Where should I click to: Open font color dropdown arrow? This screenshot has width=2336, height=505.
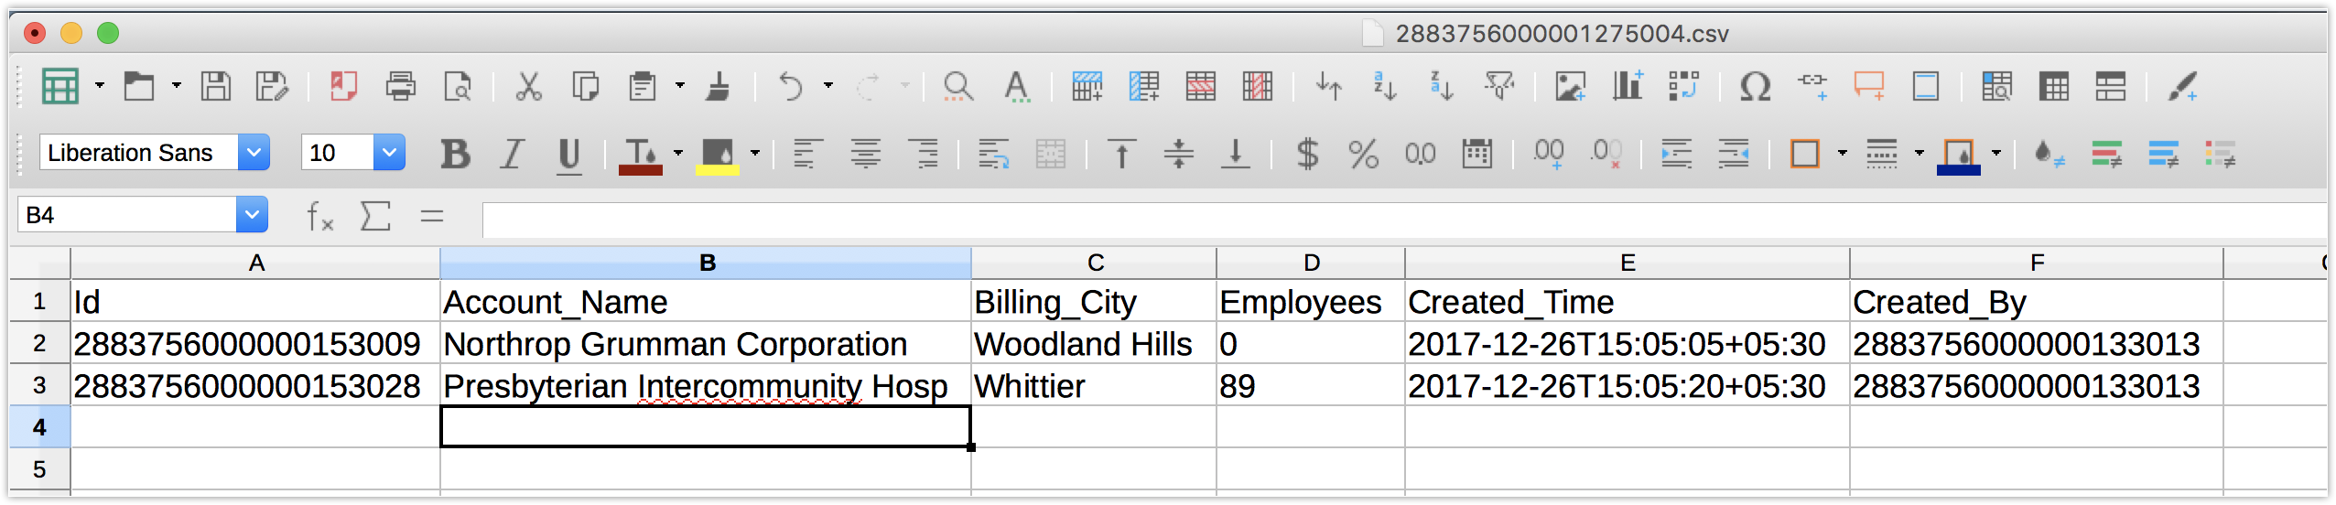tap(678, 153)
